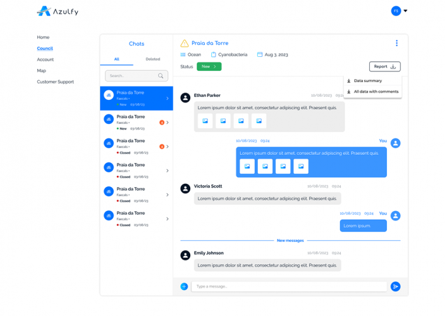Focus the chat Search field

coord(137,76)
